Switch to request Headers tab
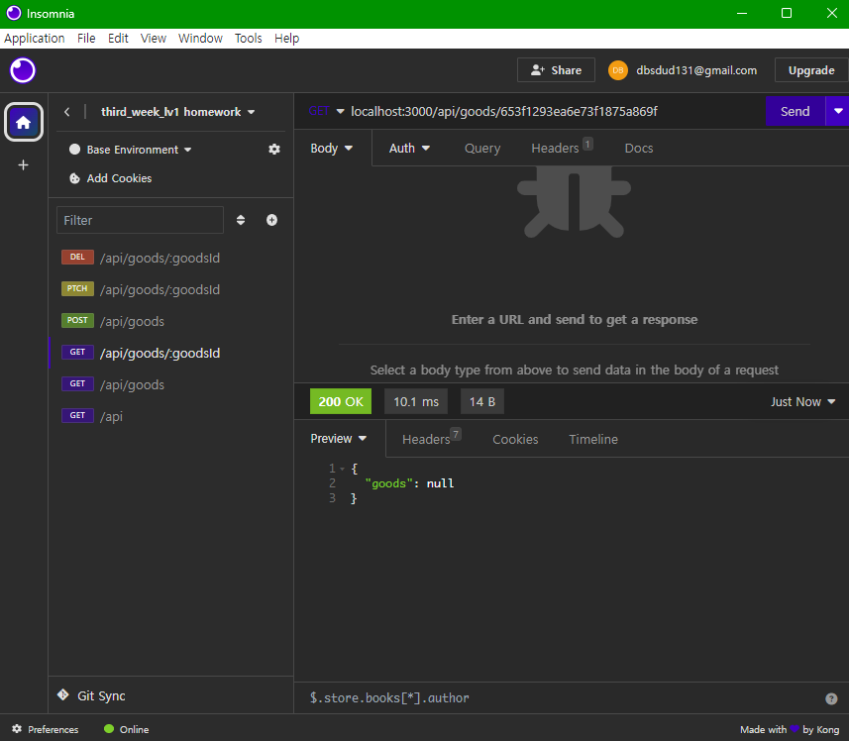Image resolution: width=849 pixels, height=741 pixels. (561, 148)
